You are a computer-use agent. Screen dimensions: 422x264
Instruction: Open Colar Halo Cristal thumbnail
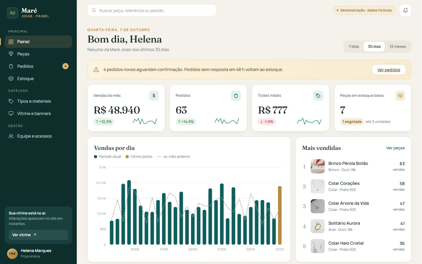[318, 246]
